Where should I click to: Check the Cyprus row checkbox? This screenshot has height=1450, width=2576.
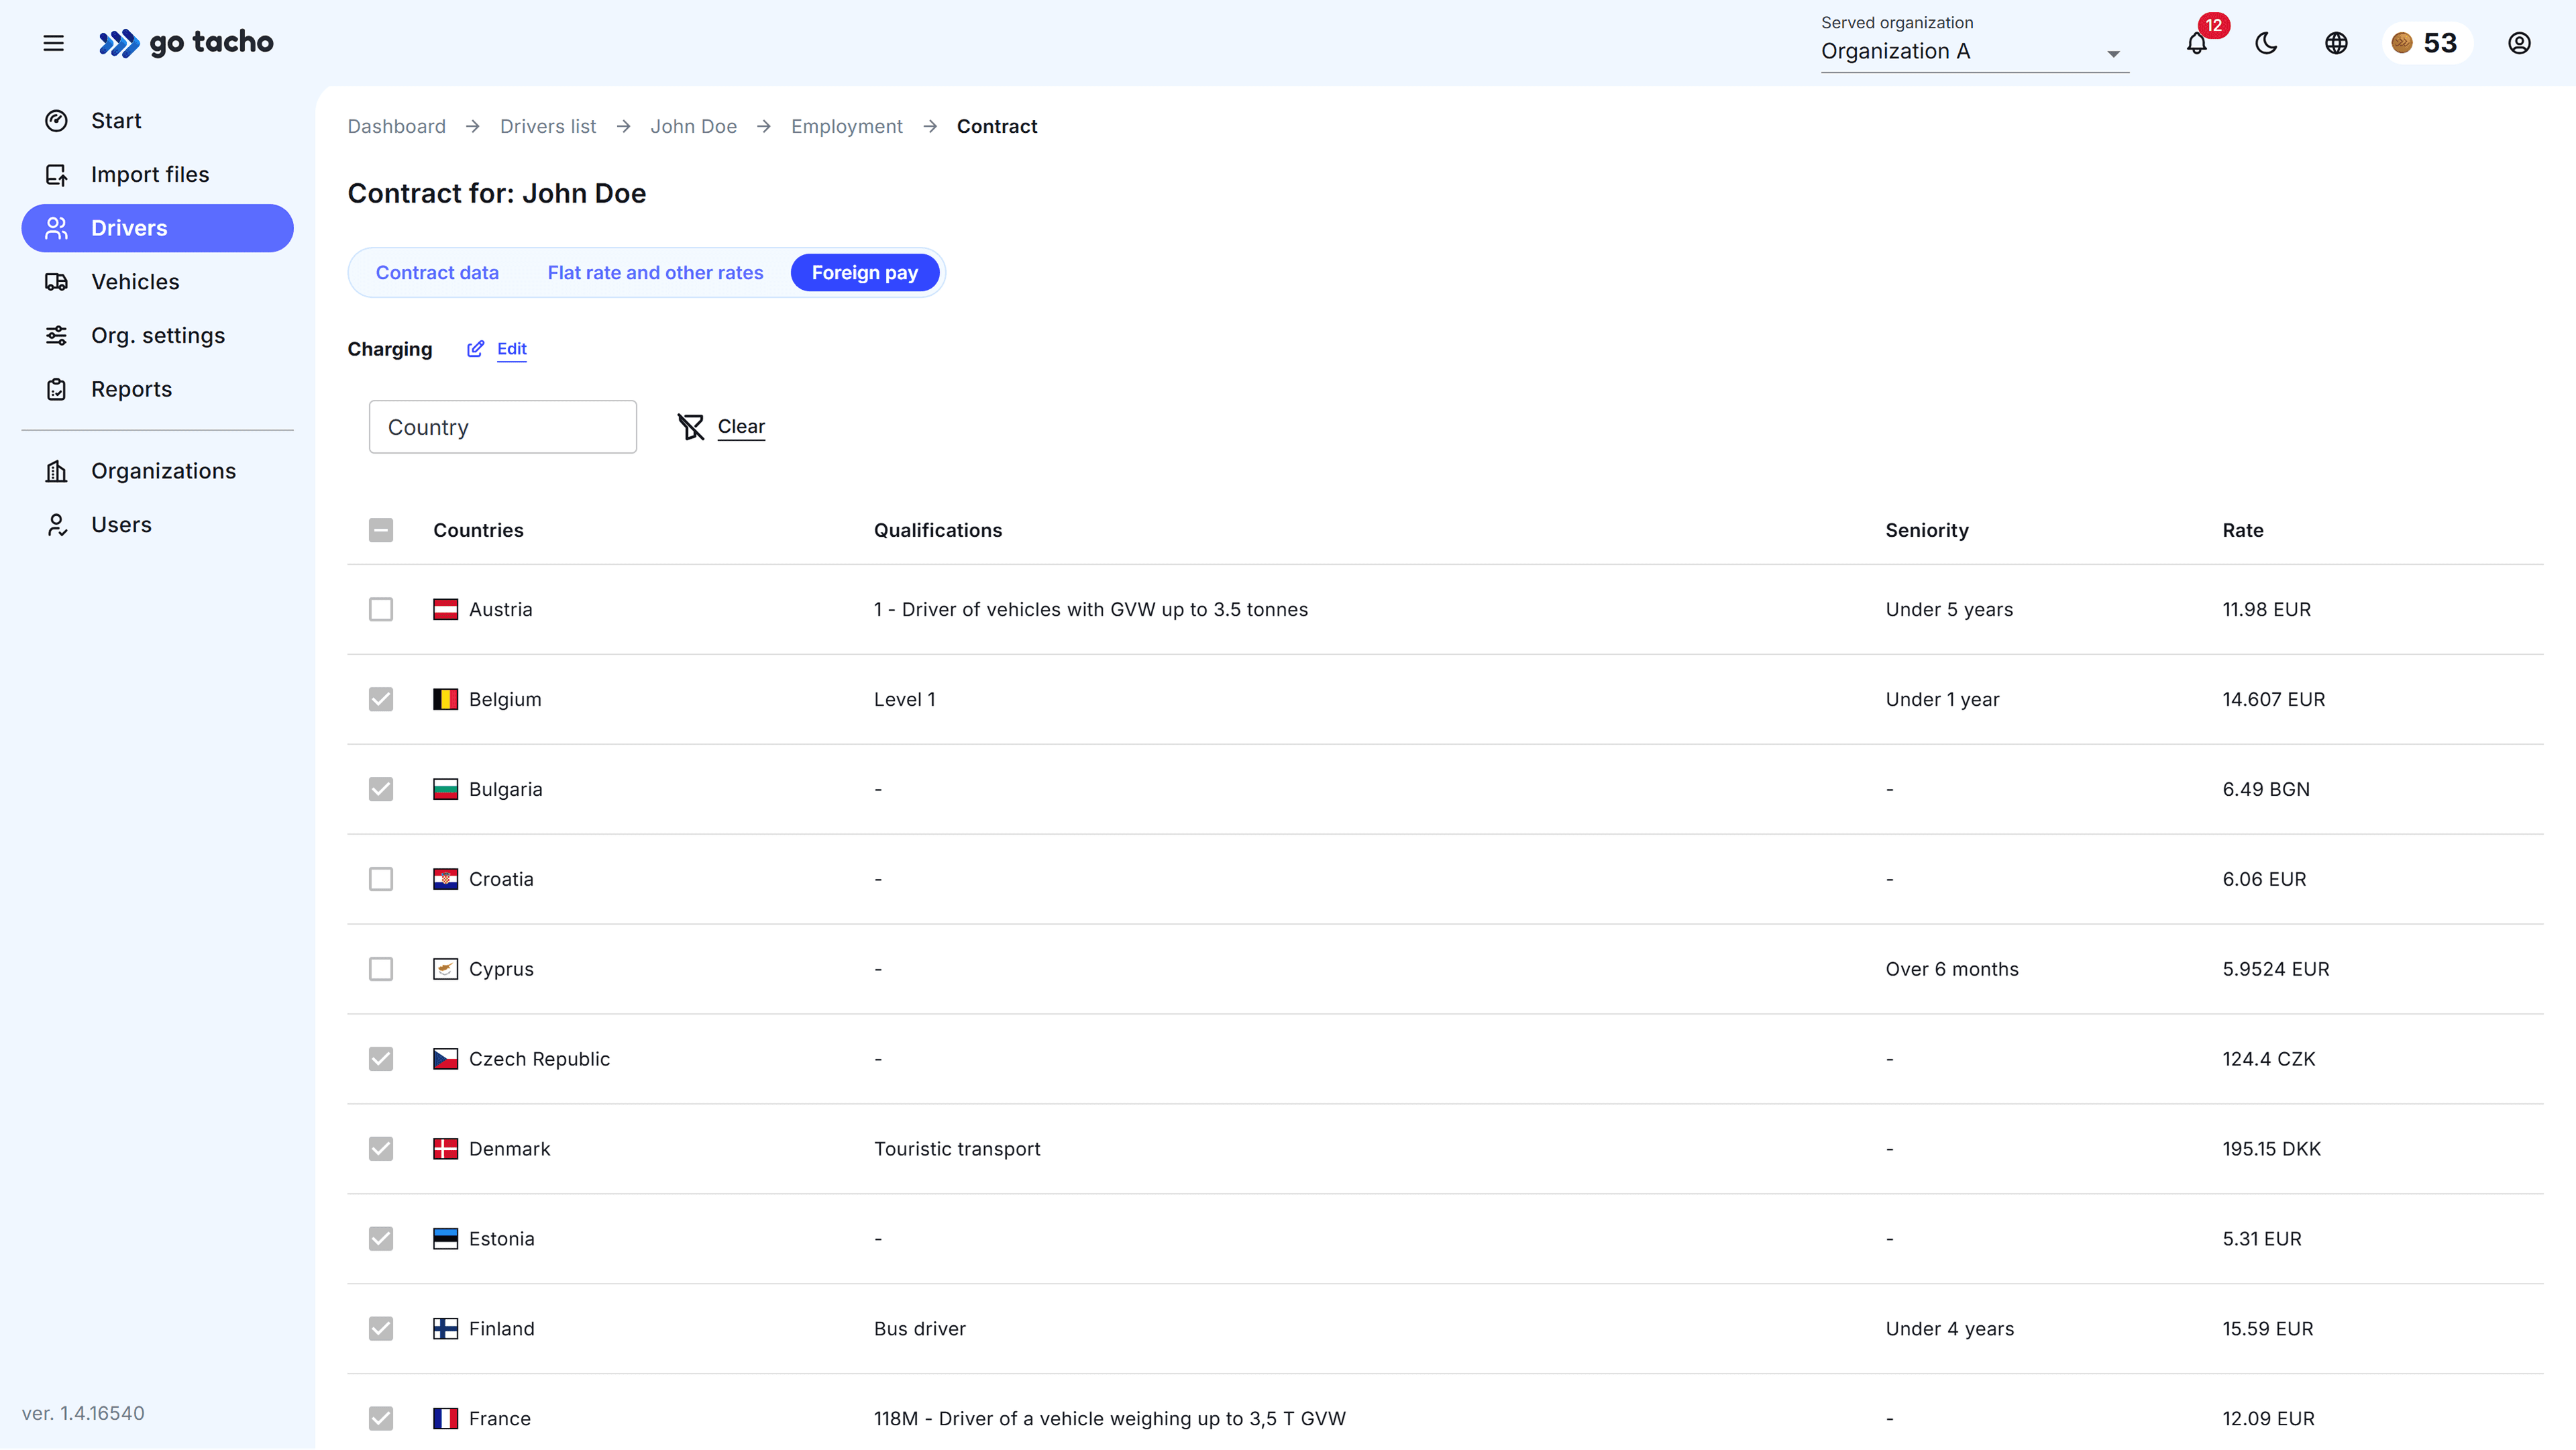coord(381,969)
